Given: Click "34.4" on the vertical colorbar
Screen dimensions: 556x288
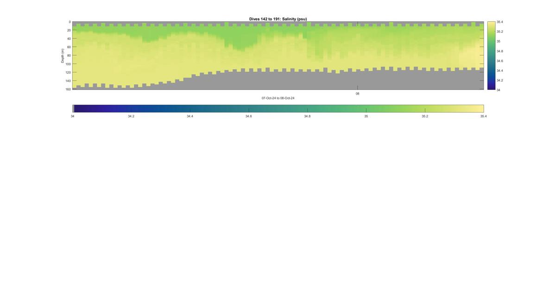Looking at the screenshot, I should [500, 70].
